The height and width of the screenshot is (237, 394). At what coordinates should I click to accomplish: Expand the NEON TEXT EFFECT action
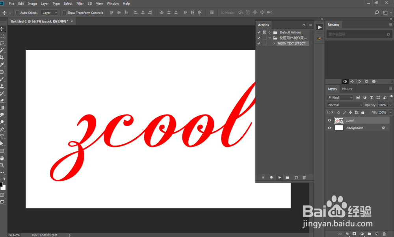[x=274, y=43]
